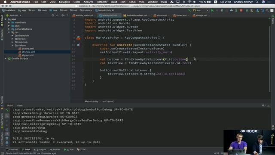
Task: Click the class gutter icon beside MainActivity
Action: point(78,38)
